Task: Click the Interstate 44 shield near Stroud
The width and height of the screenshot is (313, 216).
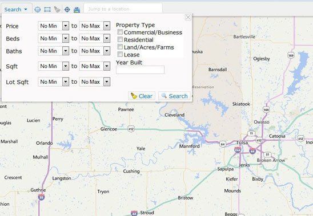Action: 134,213
